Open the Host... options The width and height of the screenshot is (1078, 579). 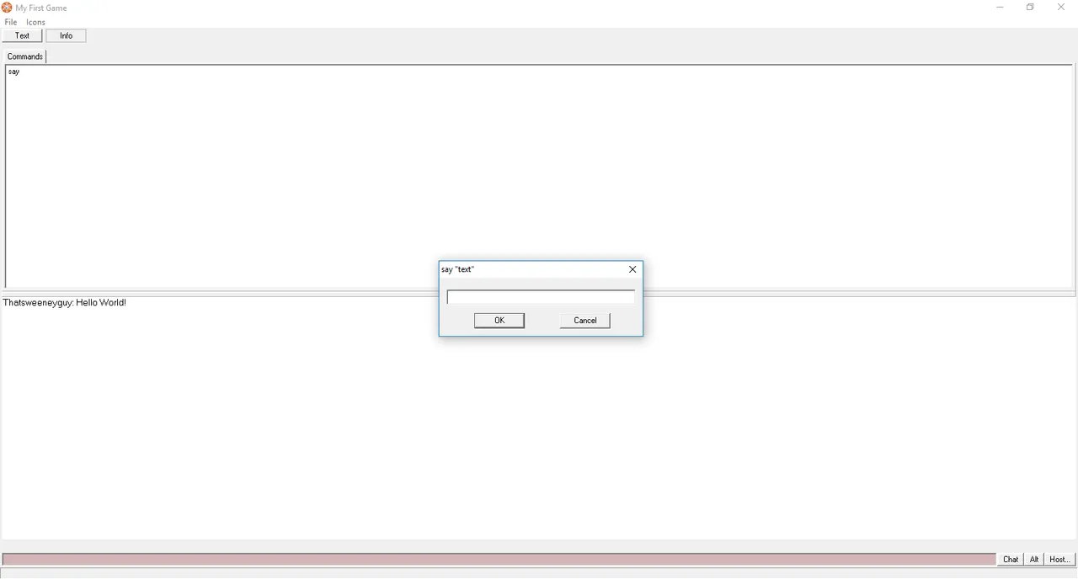[x=1059, y=560]
